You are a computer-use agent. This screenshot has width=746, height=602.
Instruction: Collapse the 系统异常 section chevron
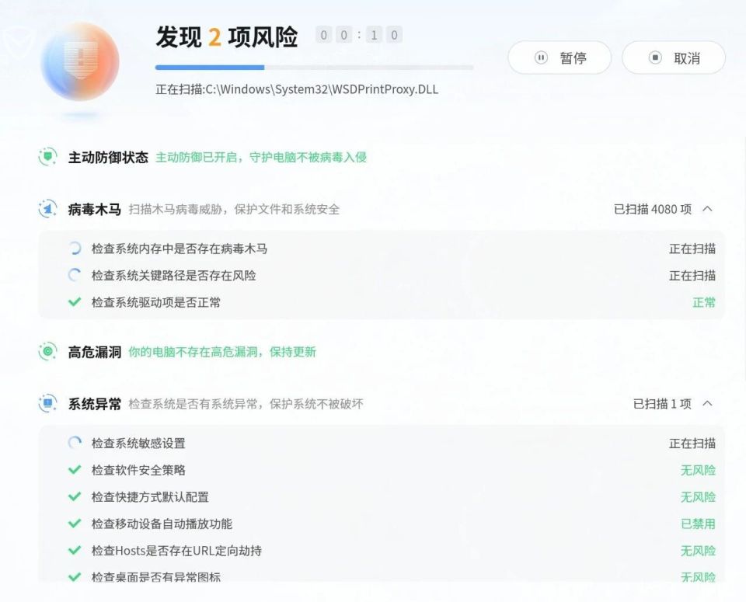click(x=707, y=403)
